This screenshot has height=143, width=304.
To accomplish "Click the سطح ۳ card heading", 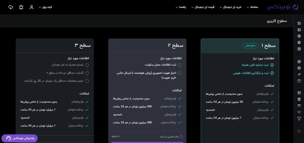I will 83,45.
